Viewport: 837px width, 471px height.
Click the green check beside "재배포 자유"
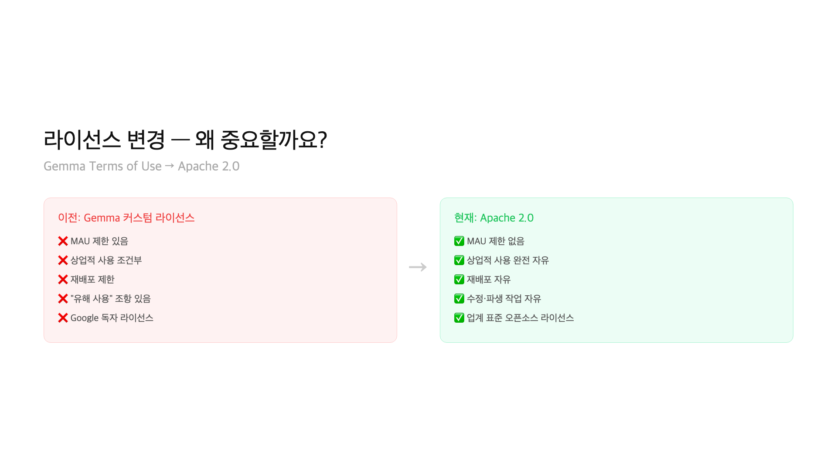pyautogui.click(x=459, y=280)
